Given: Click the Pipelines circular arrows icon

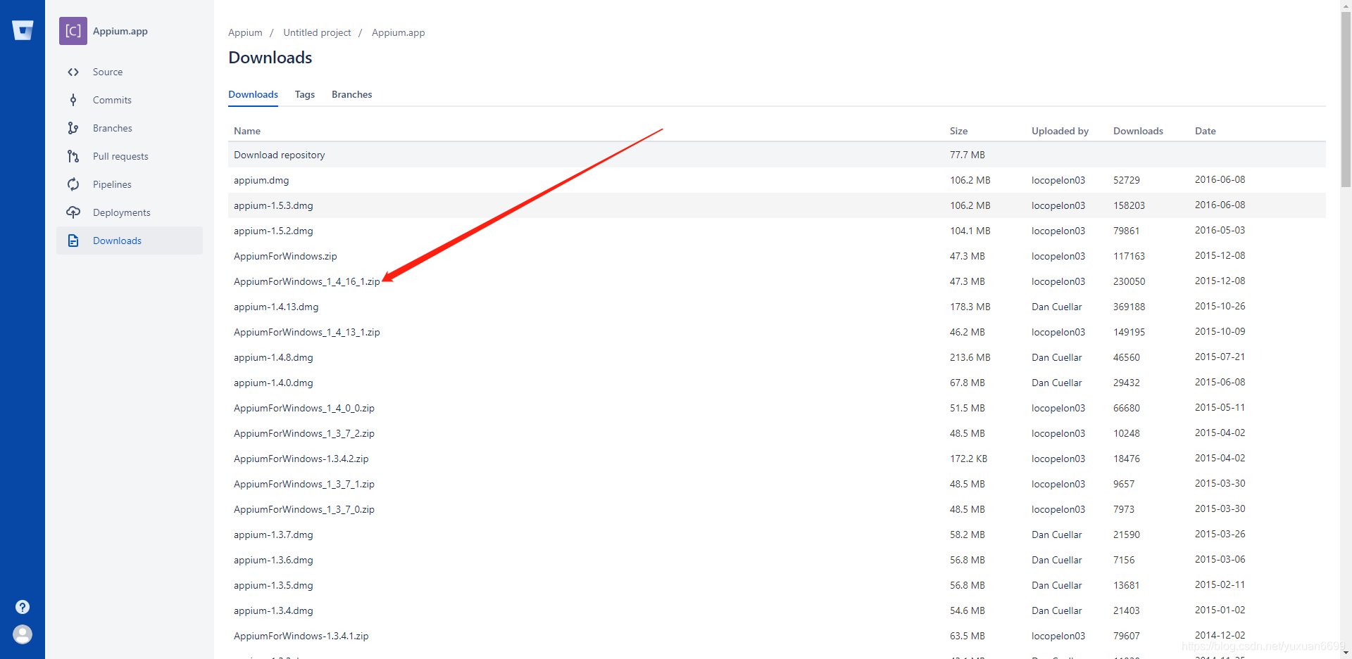Looking at the screenshot, I should 73,184.
